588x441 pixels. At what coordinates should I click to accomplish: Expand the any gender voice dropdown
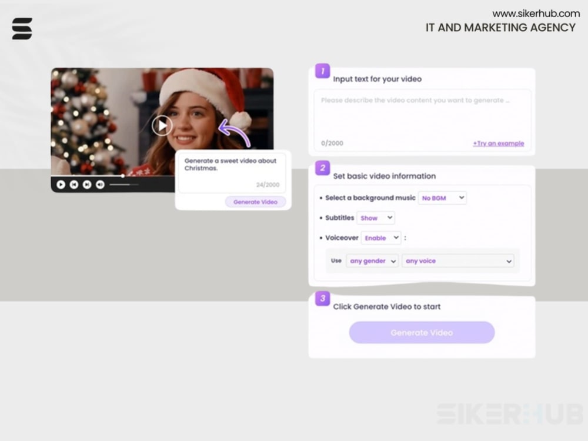pos(372,260)
